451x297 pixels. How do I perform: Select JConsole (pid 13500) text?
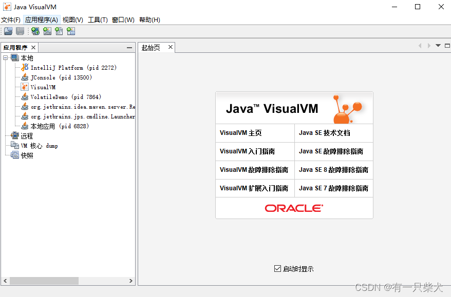coord(61,77)
